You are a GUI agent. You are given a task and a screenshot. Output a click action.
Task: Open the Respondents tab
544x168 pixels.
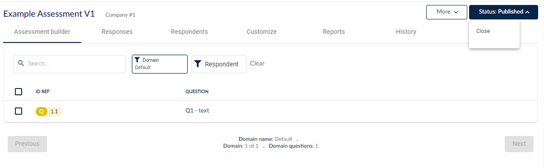click(189, 32)
